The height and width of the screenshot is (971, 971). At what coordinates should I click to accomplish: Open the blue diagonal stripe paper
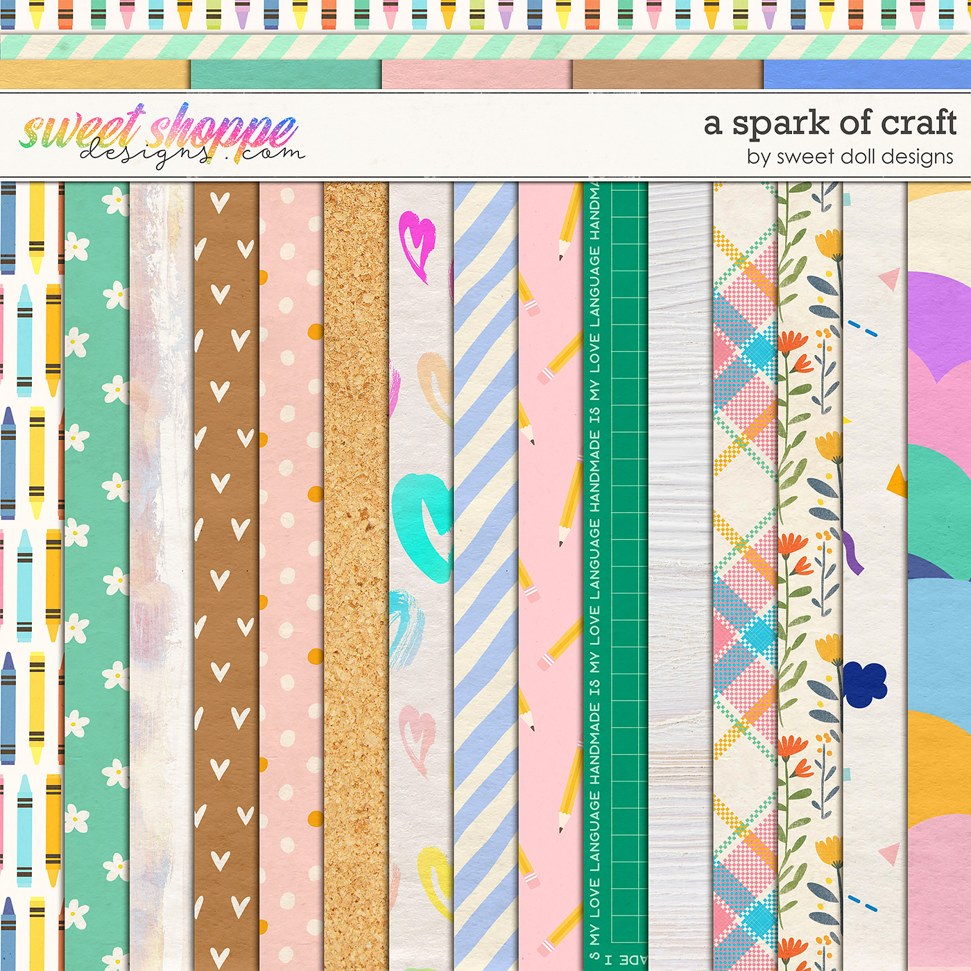coord(486,576)
